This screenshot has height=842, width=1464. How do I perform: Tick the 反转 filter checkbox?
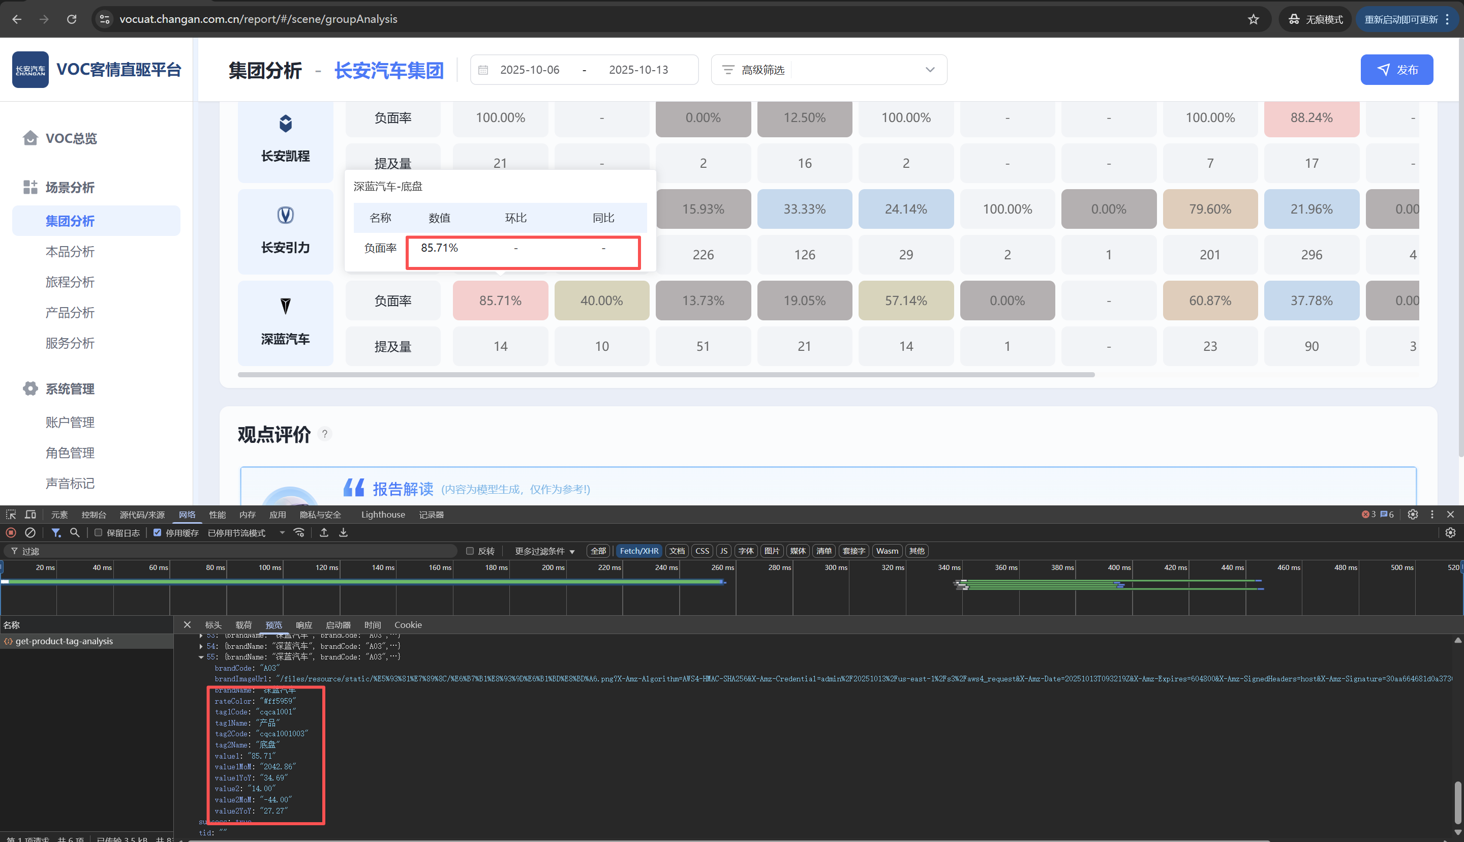470,551
